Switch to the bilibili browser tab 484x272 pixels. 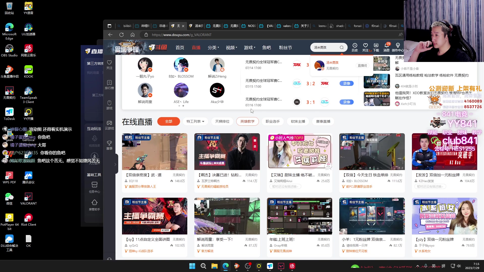tap(125, 26)
